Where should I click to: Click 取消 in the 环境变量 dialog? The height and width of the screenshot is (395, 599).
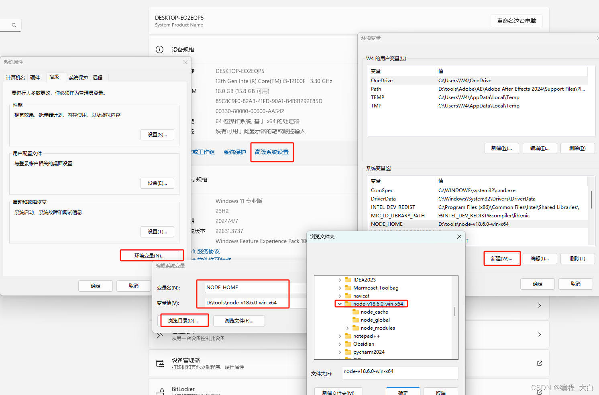click(x=576, y=284)
